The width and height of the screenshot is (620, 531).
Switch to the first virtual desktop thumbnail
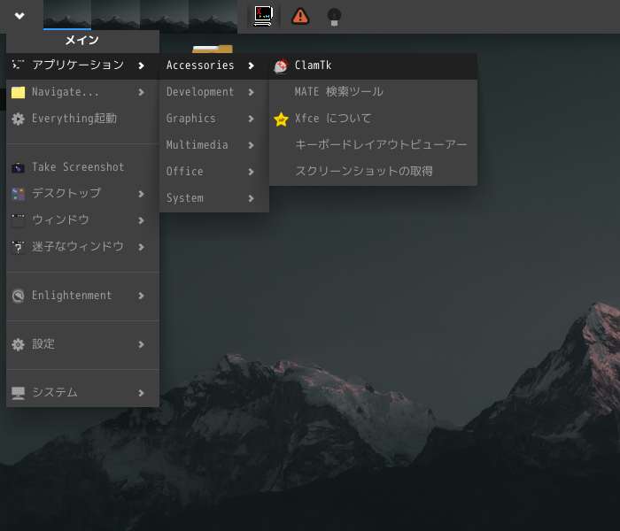point(67,15)
